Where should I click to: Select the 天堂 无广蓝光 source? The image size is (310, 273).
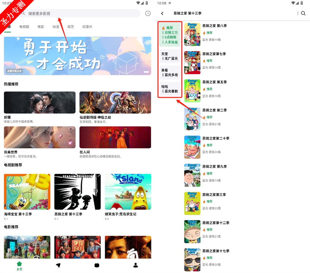point(170,56)
